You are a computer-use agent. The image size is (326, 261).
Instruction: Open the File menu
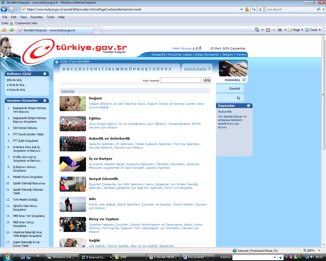click(5, 17)
